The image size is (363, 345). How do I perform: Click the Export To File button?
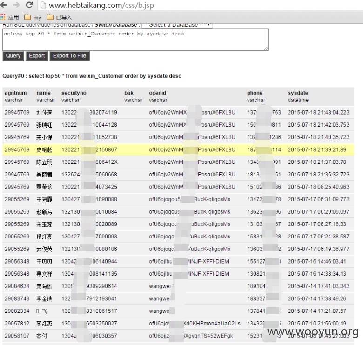click(x=69, y=56)
